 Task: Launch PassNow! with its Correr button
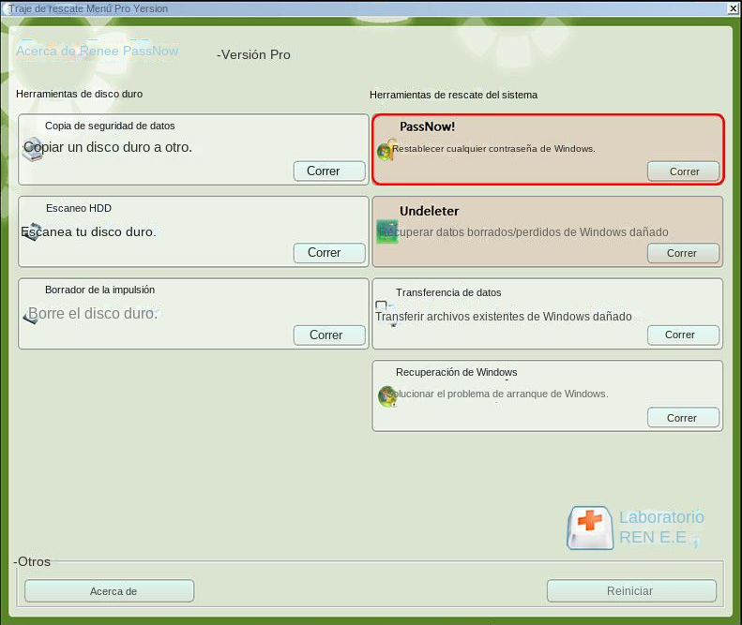[x=683, y=171]
